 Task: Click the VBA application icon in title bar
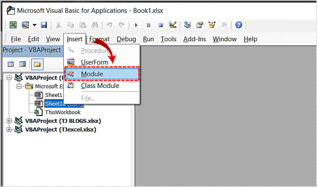coord(11,11)
